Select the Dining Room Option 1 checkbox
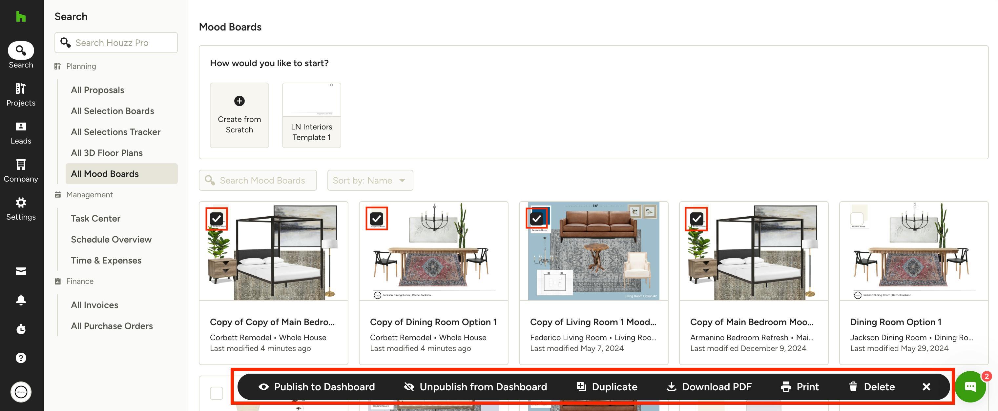The image size is (998, 411). (857, 219)
